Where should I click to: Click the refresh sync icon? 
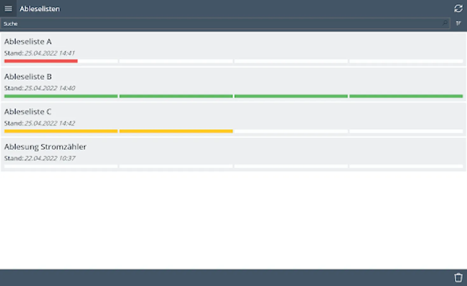coord(458,9)
